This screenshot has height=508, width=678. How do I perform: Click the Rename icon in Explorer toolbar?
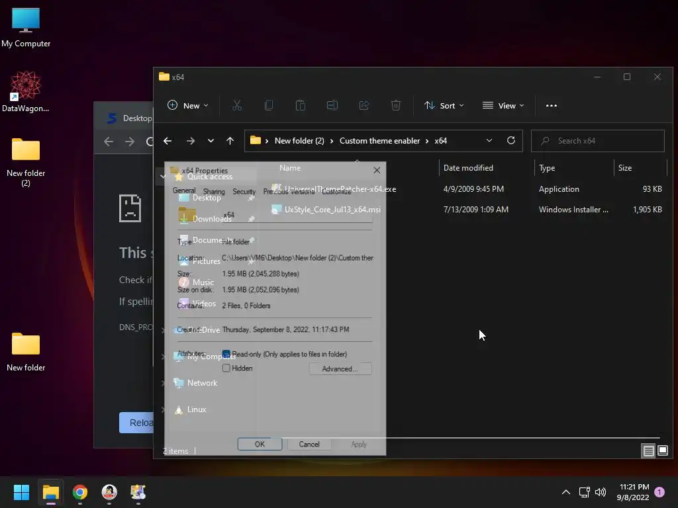point(332,105)
